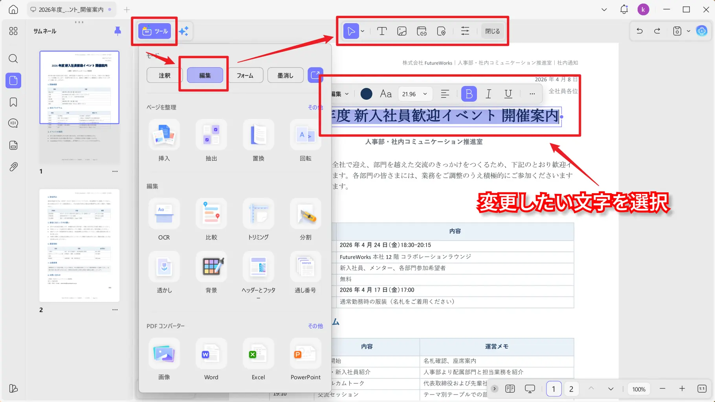The width and height of the screenshot is (715, 402).
Task: Open the bookmarks panel icon
Action: click(x=13, y=102)
